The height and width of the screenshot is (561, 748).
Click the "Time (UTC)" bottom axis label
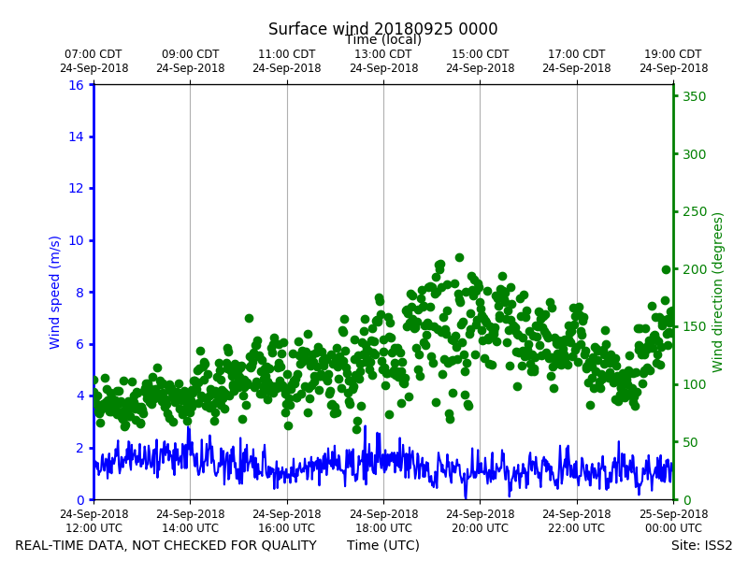[x=383, y=545]
